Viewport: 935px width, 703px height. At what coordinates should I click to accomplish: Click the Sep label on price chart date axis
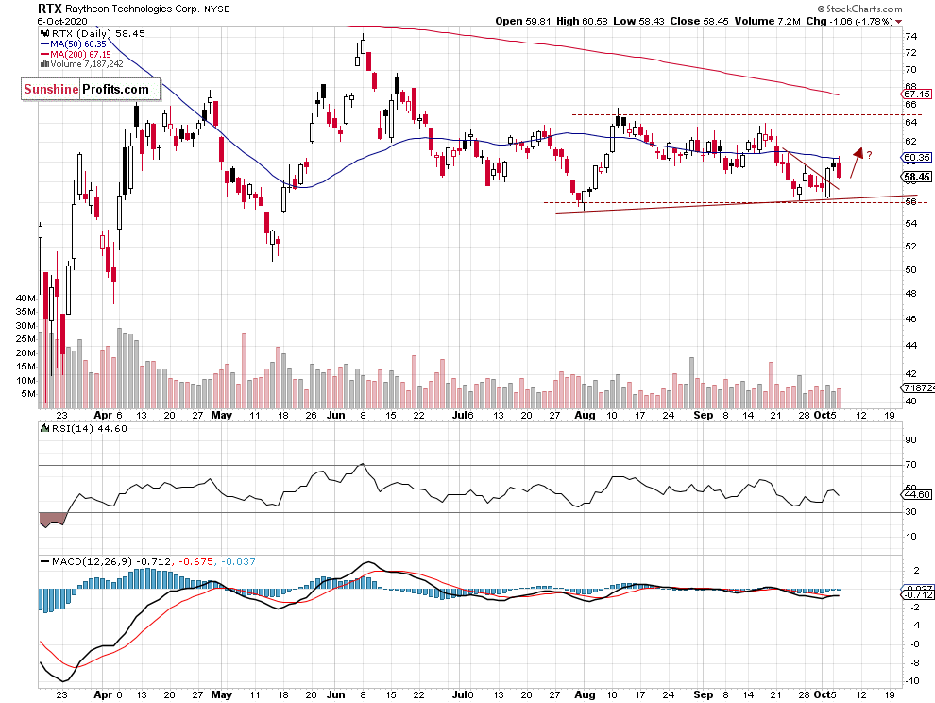(x=703, y=415)
